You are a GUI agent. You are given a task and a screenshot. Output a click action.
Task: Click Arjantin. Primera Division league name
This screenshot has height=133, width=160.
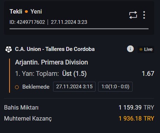tap(52, 62)
